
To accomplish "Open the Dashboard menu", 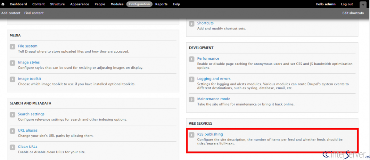I will click(x=18, y=4).
